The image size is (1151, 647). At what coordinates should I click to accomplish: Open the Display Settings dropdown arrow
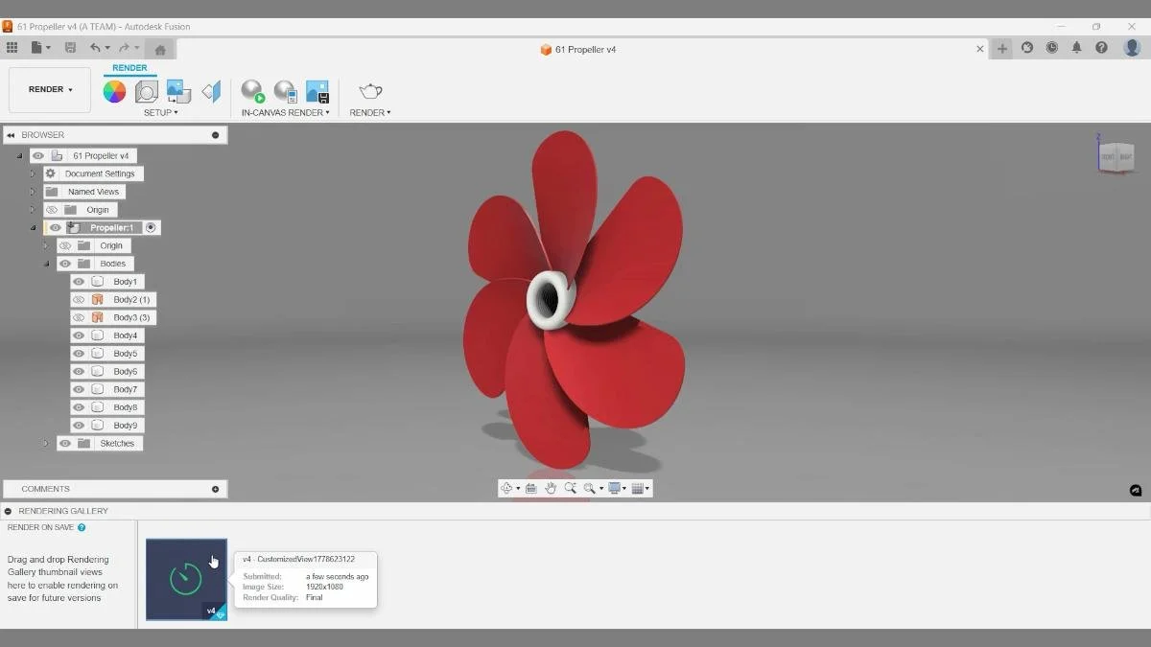pos(624,488)
